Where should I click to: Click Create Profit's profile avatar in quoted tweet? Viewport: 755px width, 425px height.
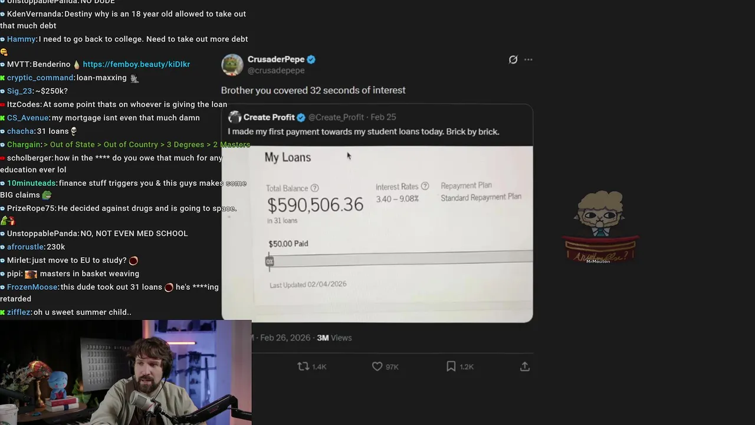click(235, 117)
